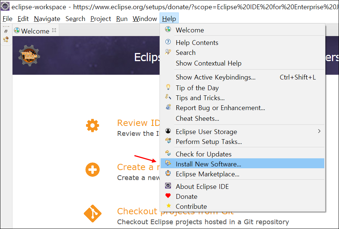339x229 pixels.
Task: Click the Tip of the Day lightbulb icon
Action: (x=168, y=87)
